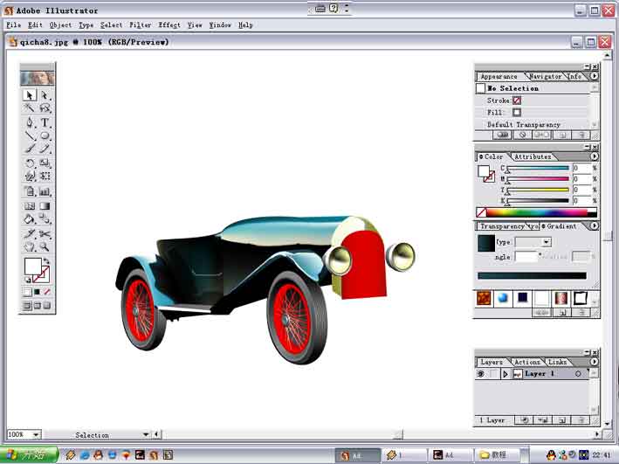This screenshot has width=619, height=464.
Task: Expand Layer 1 disclosure triangle
Action: [x=505, y=373]
